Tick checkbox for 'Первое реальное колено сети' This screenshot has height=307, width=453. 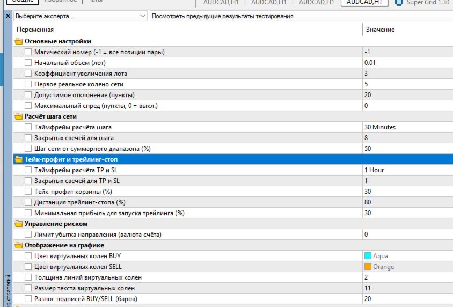[x=28, y=84]
